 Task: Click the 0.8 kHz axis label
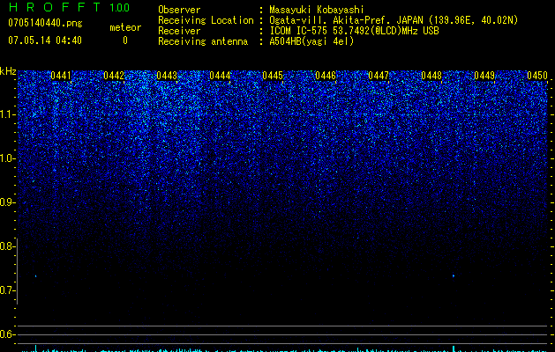tap(7, 246)
